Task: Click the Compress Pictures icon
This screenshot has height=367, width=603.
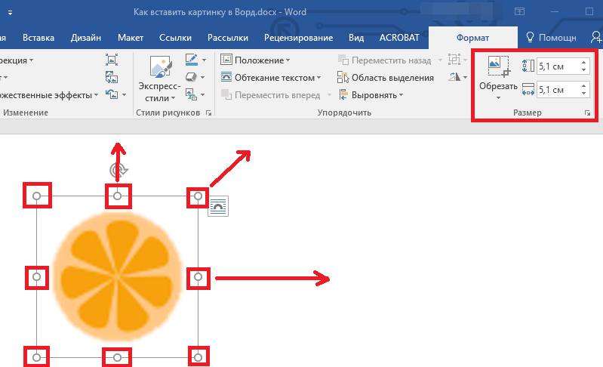Action: click(x=112, y=60)
